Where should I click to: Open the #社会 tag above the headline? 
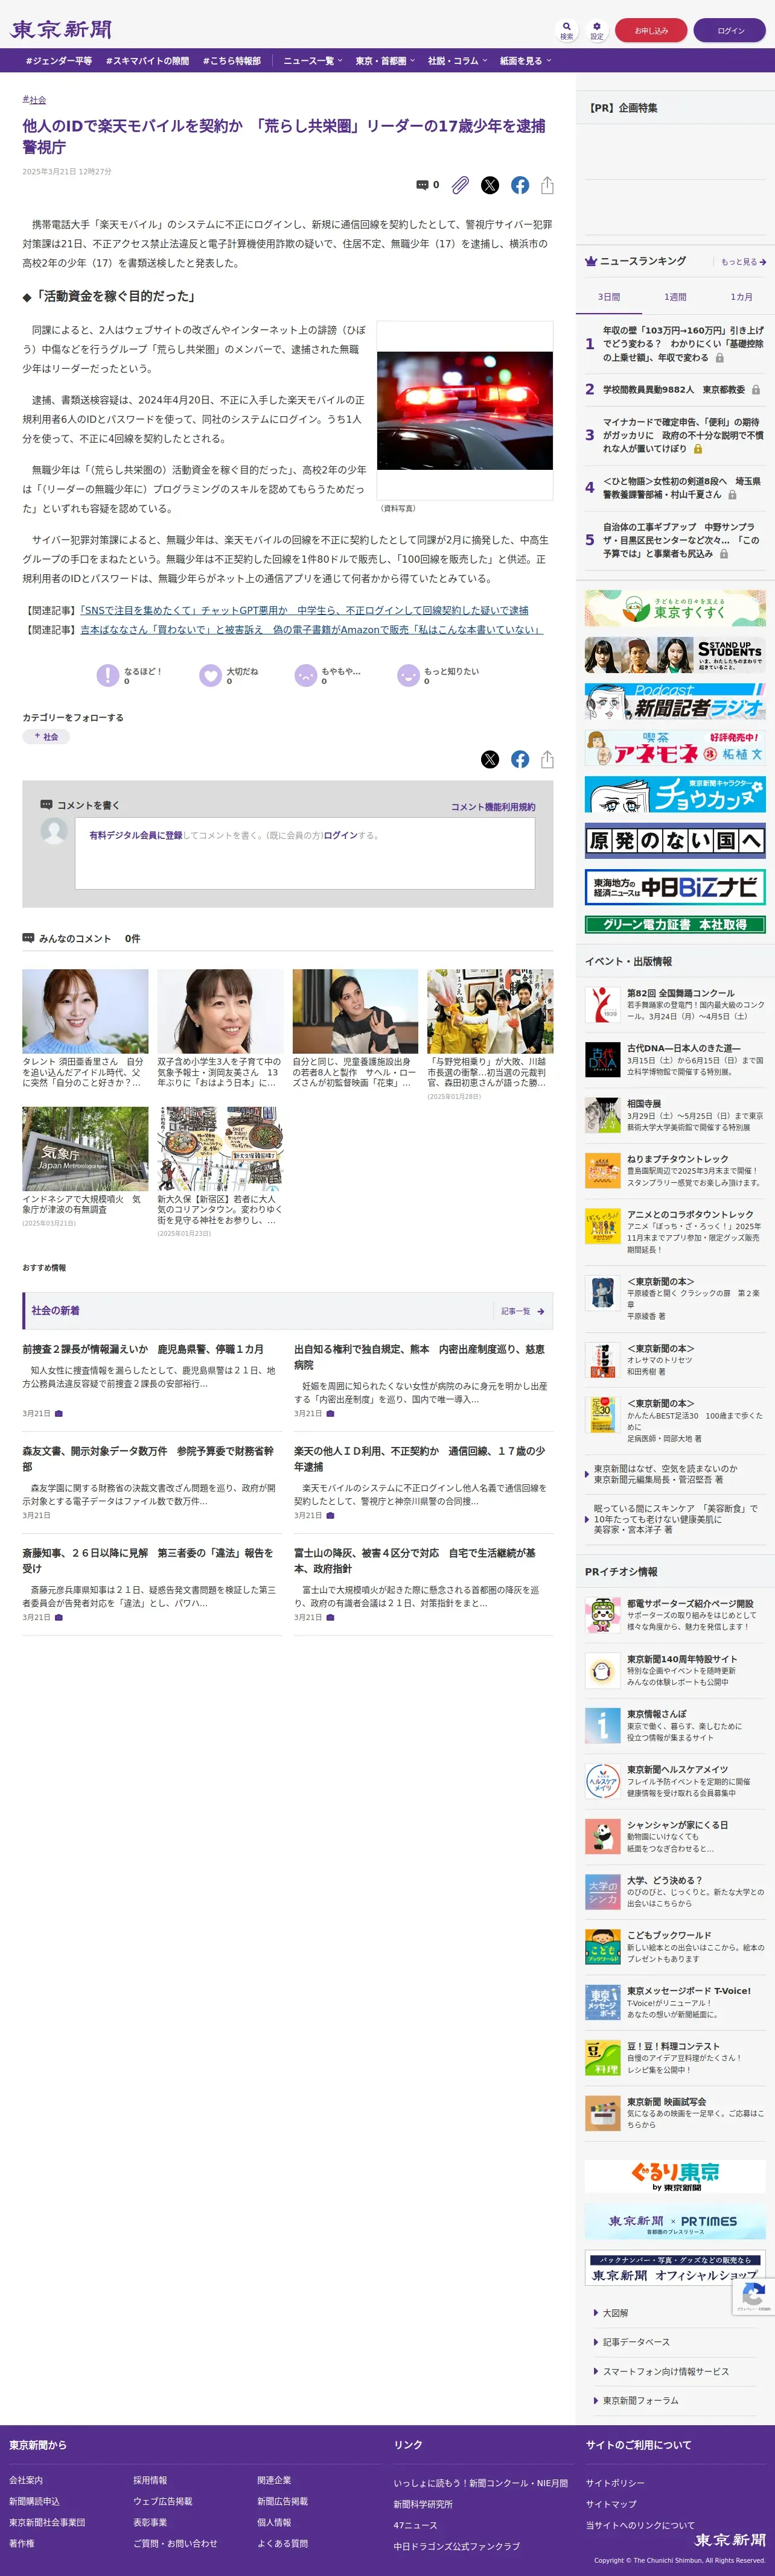(x=34, y=100)
